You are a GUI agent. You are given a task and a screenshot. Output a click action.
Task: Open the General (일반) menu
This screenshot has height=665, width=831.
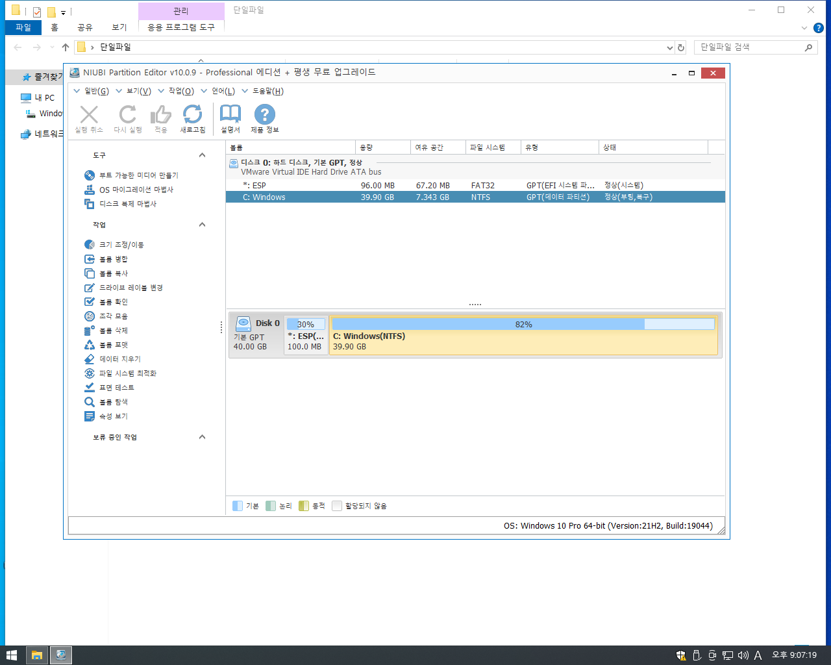(92, 91)
